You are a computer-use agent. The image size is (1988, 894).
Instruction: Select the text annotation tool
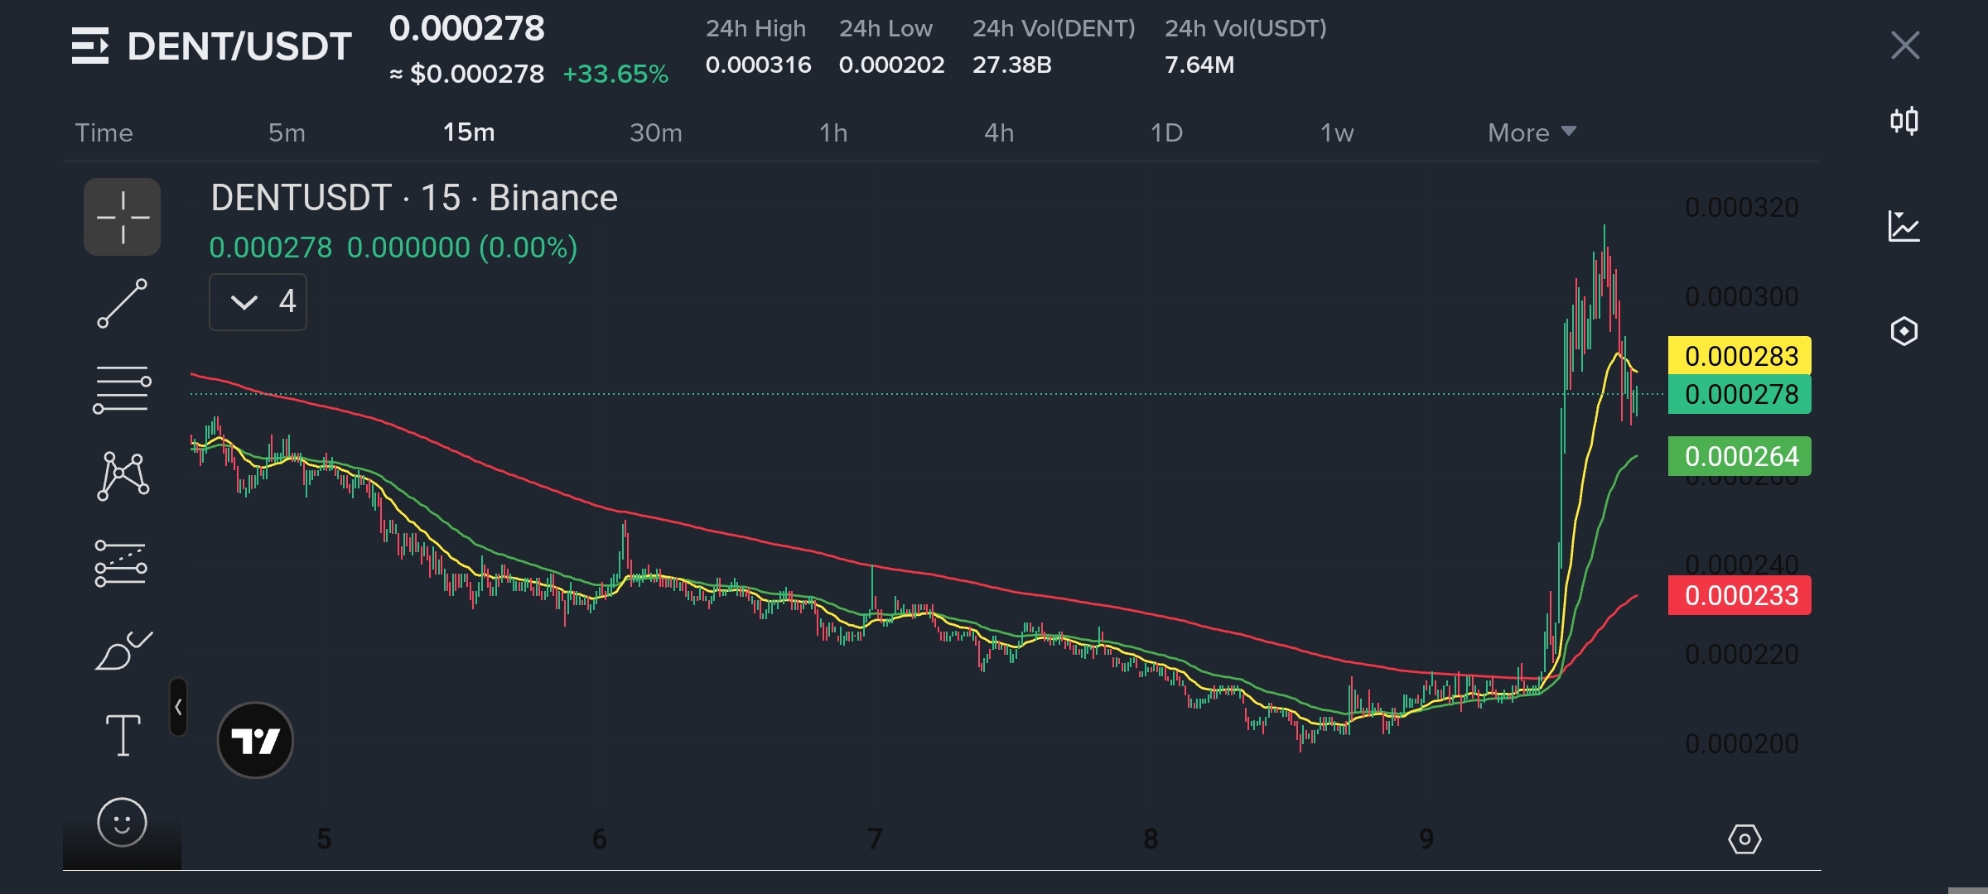coord(123,735)
